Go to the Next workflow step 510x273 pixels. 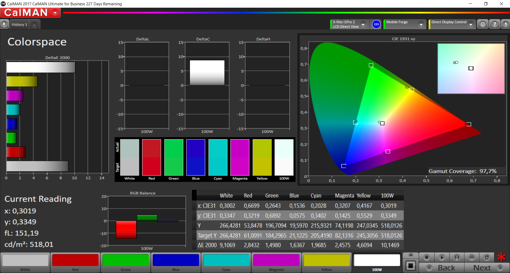[x=487, y=268]
